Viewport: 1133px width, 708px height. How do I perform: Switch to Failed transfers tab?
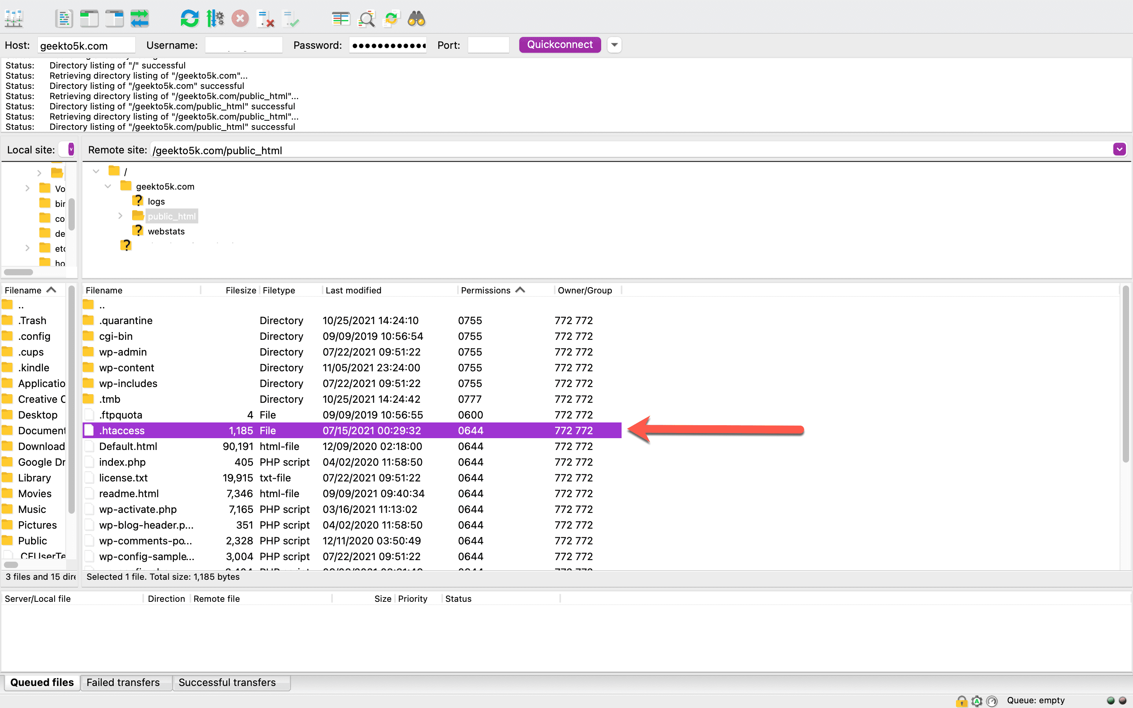click(123, 682)
